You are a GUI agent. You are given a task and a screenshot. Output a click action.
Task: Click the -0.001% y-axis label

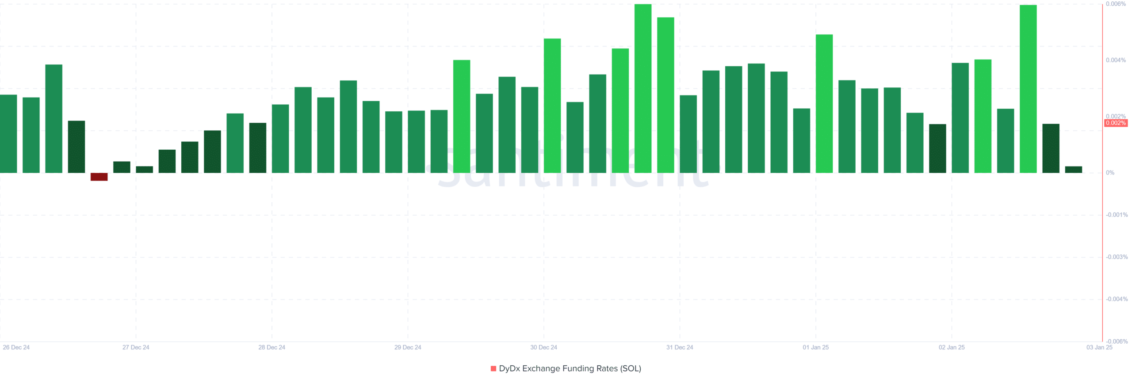(x=1117, y=215)
